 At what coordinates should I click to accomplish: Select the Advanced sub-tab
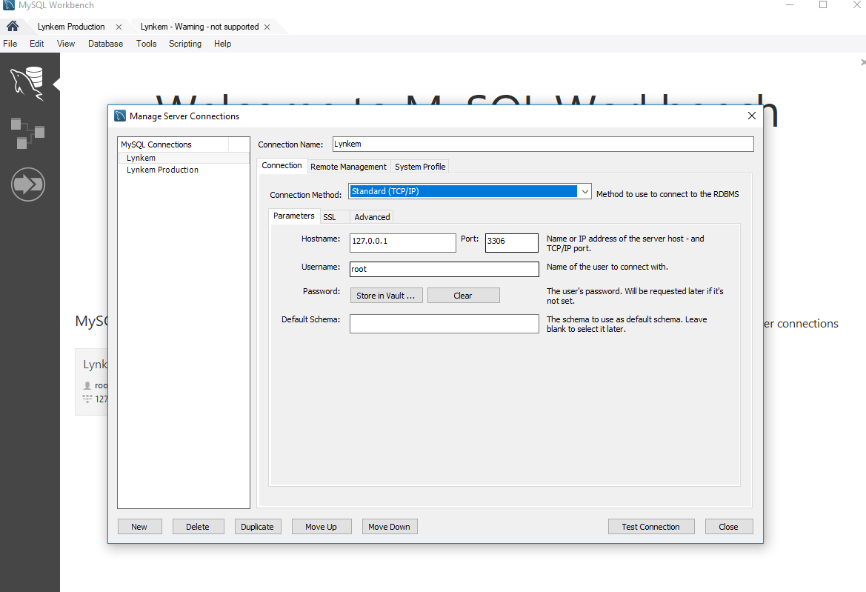click(372, 217)
